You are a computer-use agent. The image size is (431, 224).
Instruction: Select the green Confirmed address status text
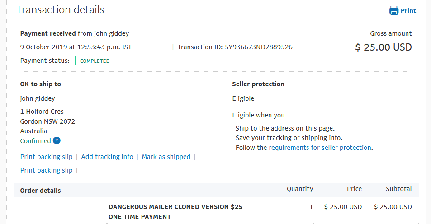tap(35, 141)
